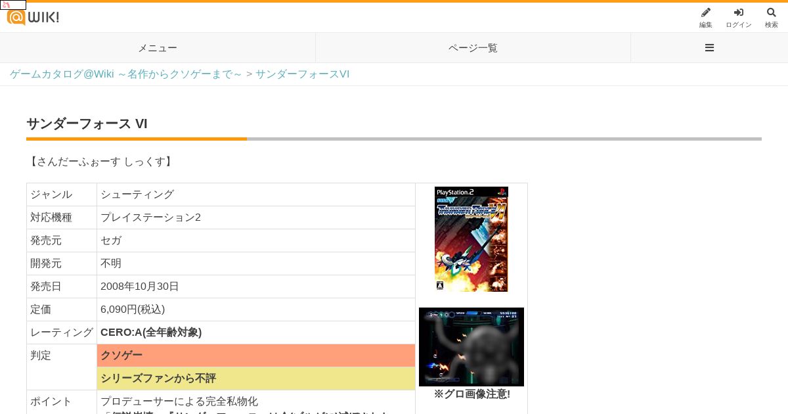The height and width of the screenshot is (414, 788).
Task: Click the @WIKI logo
Action: click(x=33, y=17)
